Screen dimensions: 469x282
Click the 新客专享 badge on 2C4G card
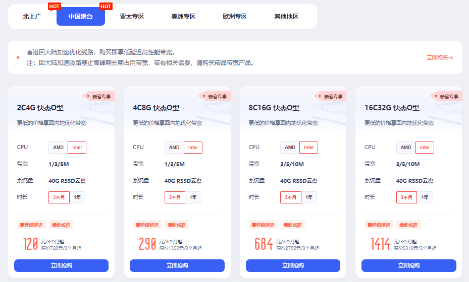pos(99,96)
